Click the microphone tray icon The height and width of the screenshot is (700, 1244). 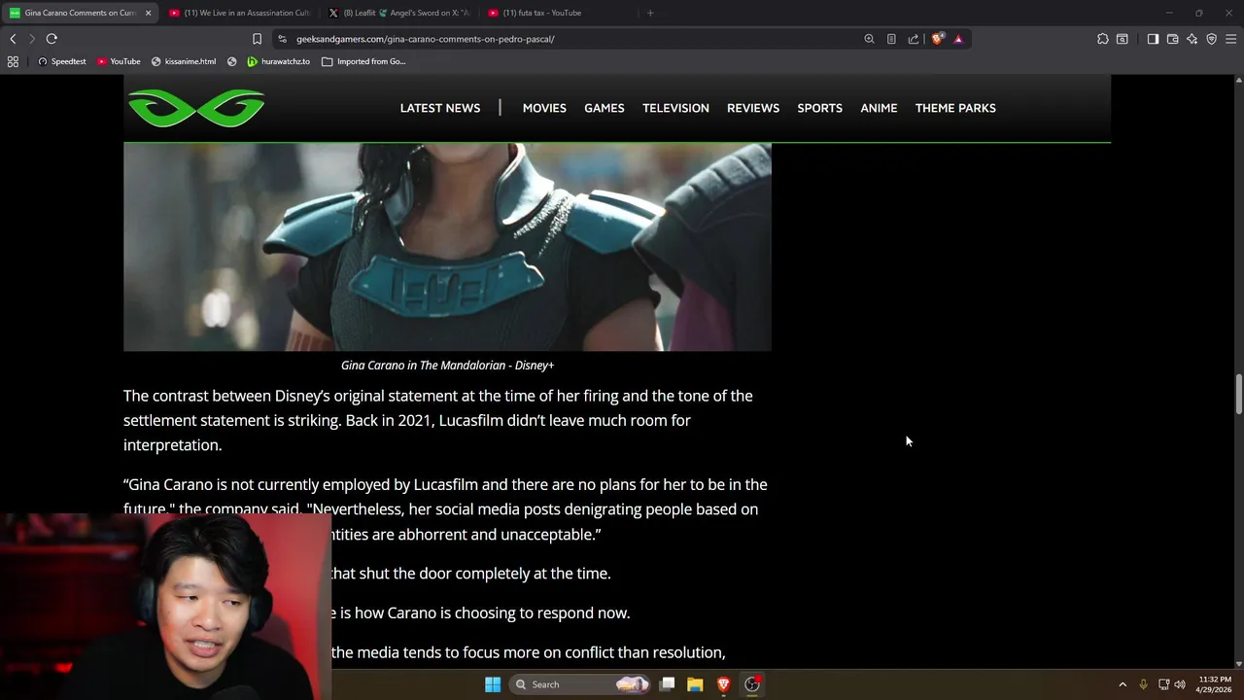coord(1143,684)
